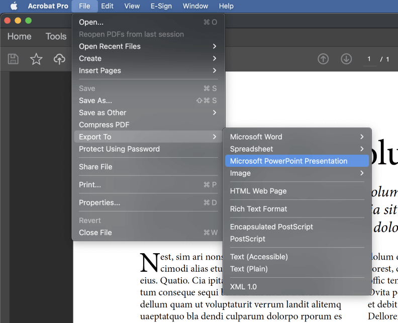Click the star bookmark icon
The image size is (398, 323).
(36, 59)
